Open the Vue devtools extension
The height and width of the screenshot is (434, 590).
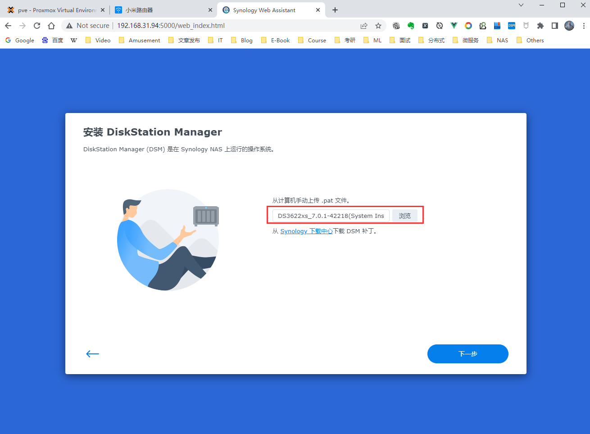pos(454,26)
